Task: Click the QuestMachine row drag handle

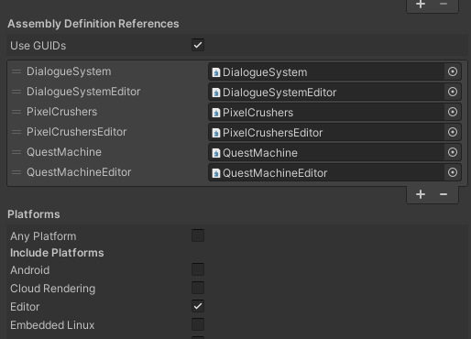Action: 16,152
